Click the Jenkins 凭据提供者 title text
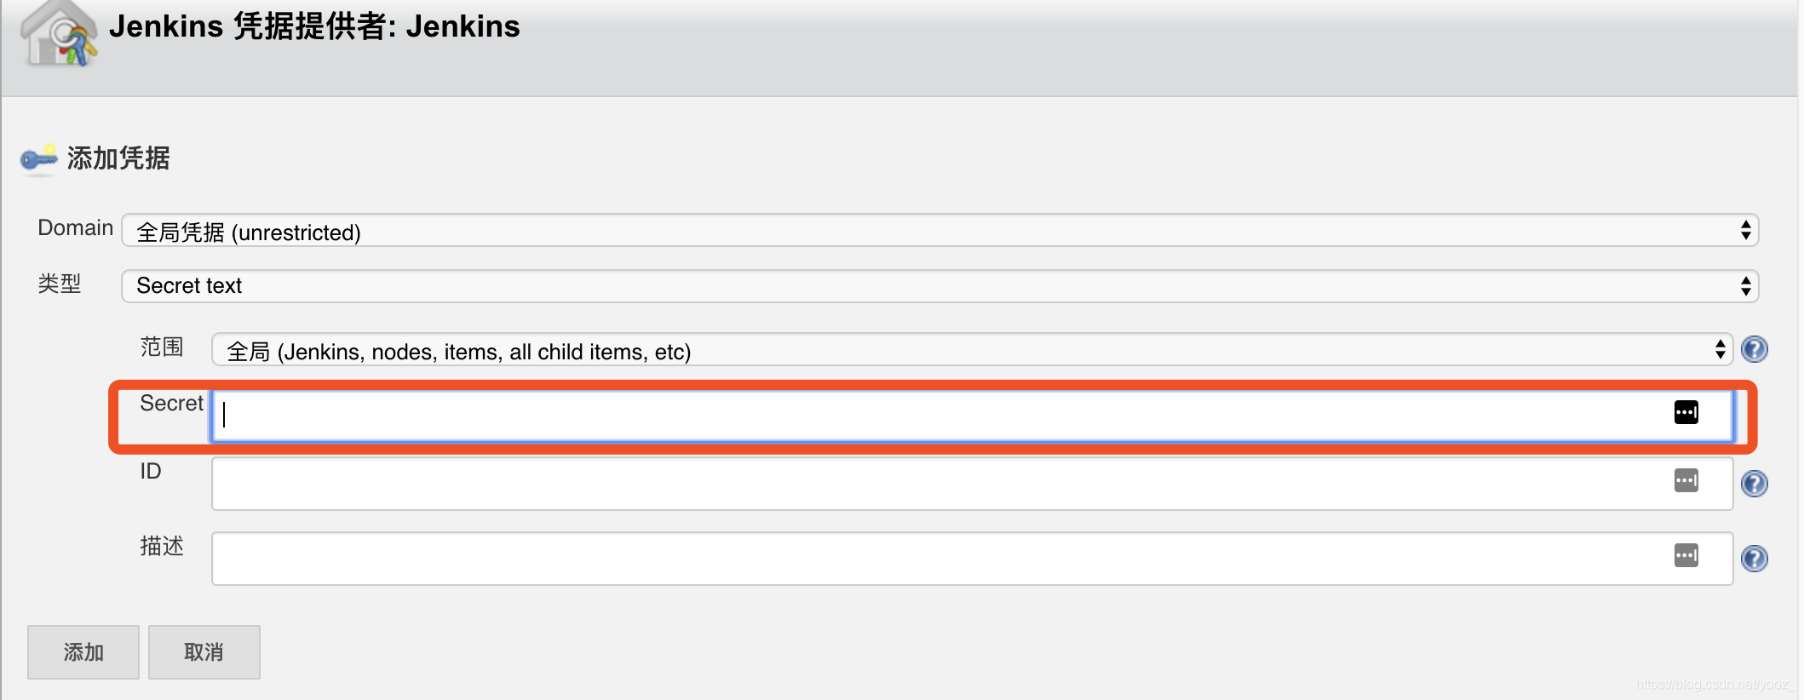 pyautogui.click(x=314, y=26)
